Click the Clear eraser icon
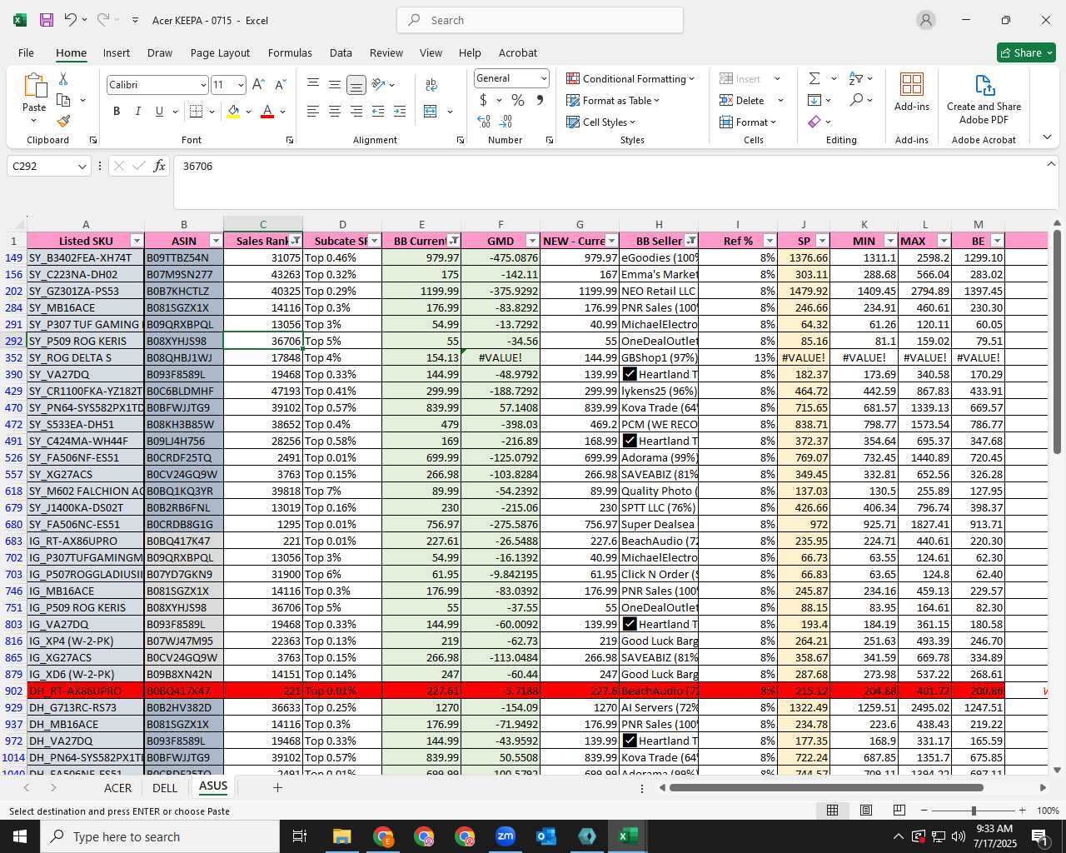This screenshot has width=1066, height=853. coord(814,122)
